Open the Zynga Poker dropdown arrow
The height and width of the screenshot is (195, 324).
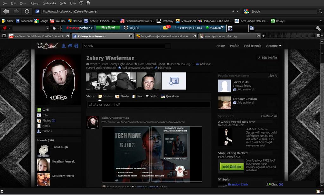pyautogui.click(x=92, y=28)
